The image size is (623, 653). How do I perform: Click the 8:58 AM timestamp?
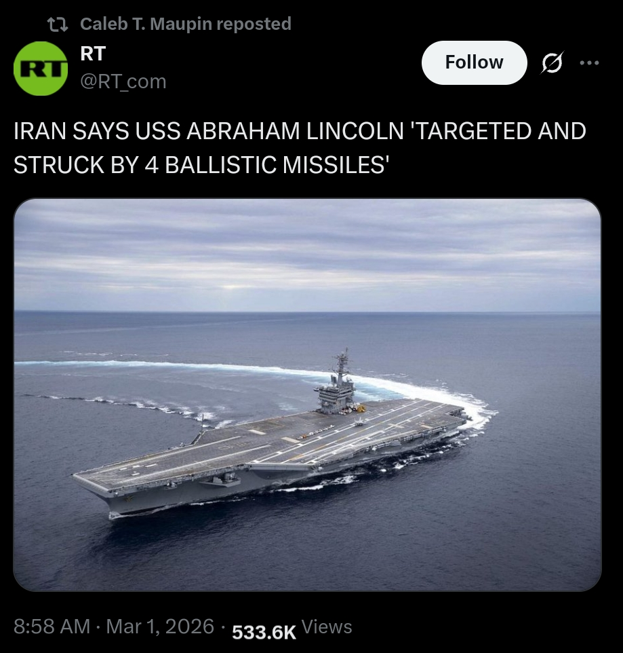[52, 627]
